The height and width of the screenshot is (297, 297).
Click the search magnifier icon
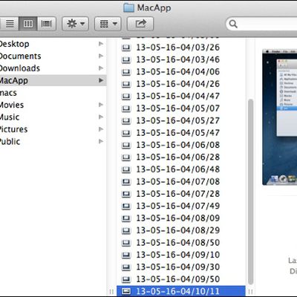coord(233,24)
